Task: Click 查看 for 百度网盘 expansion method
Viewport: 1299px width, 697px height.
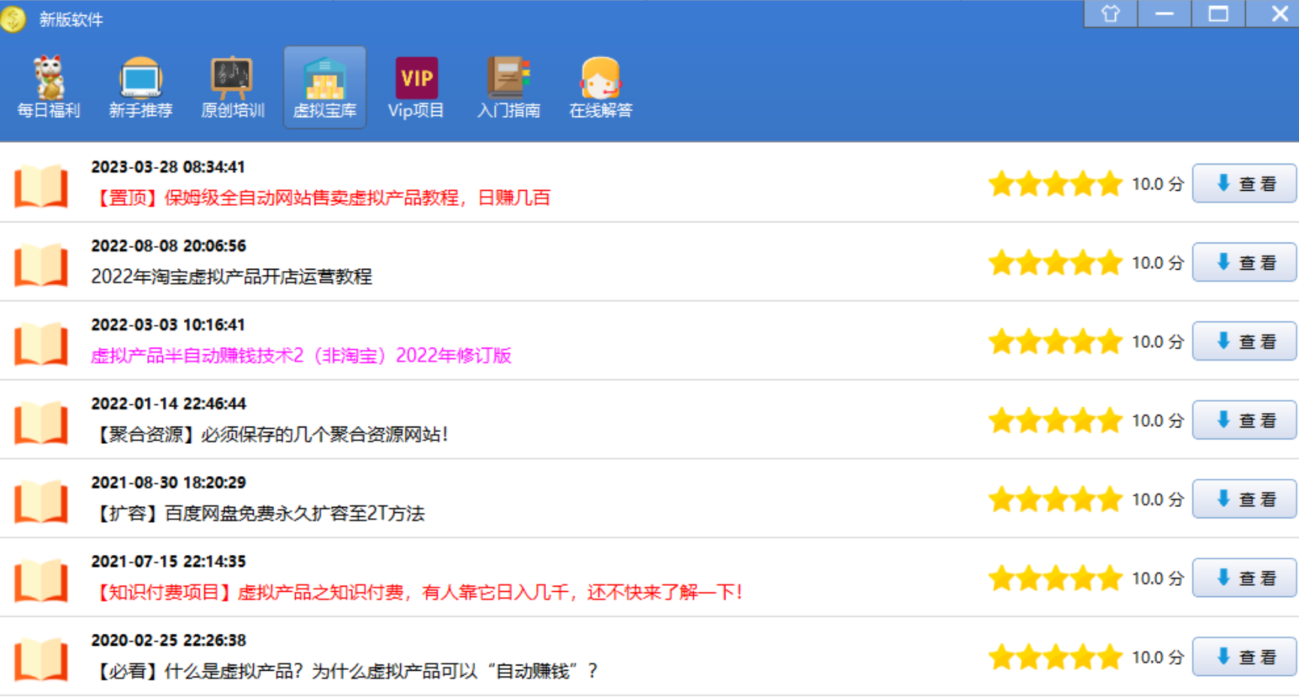Action: pos(1244,499)
